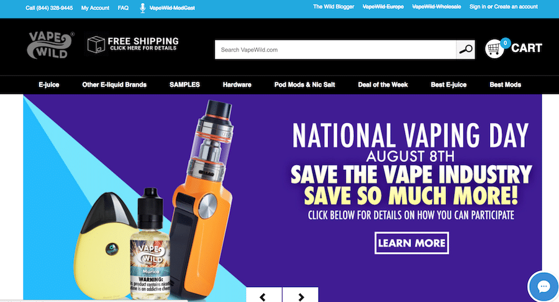Open Other E-liquid Brands menu
Image resolution: width=559 pixels, height=302 pixels.
point(114,85)
